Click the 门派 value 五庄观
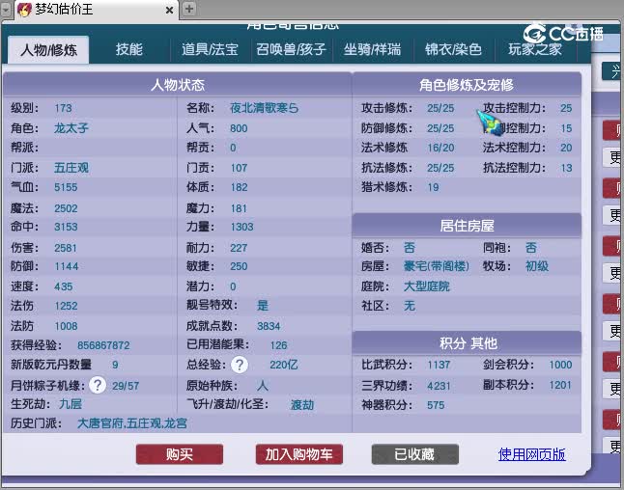The image size is (624, 490). (x=71, y=168)
